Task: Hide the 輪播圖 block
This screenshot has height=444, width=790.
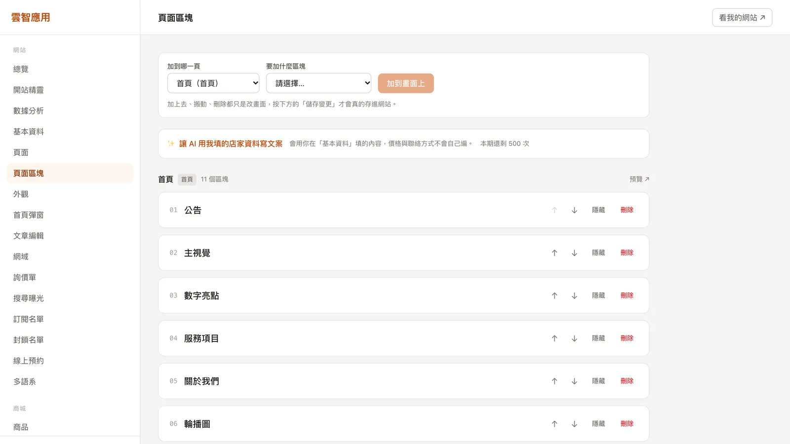Action: tap(598, 424)
